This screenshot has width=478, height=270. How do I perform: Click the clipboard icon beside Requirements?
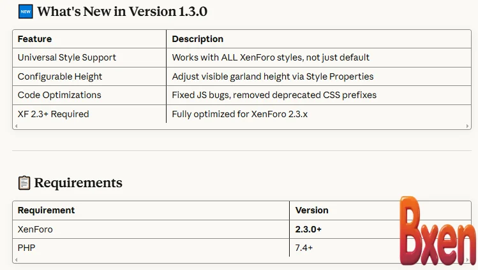(24, 183)
